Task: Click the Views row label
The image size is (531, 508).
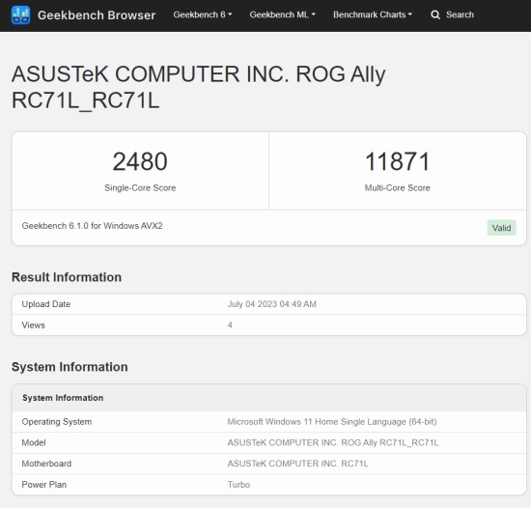Action: [x=33, y=325]
